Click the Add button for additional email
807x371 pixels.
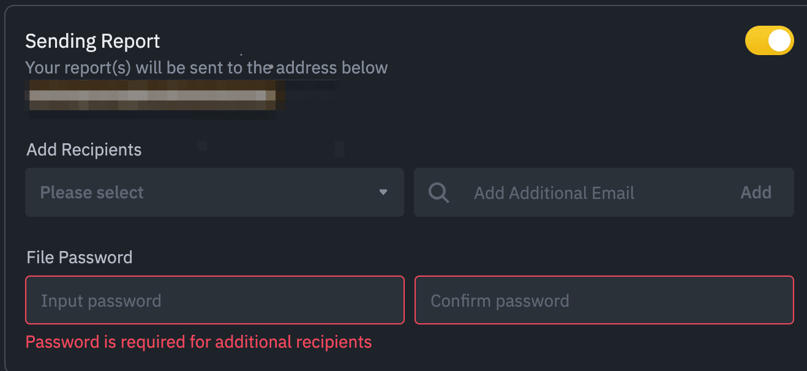pos(756,193)
